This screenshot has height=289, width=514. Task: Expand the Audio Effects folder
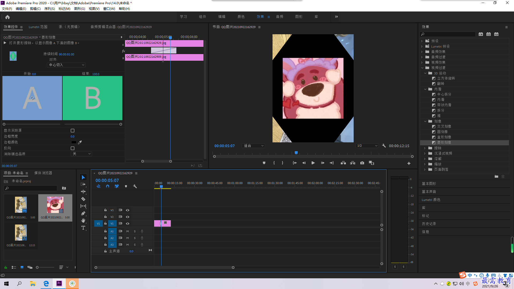point(422,52)
